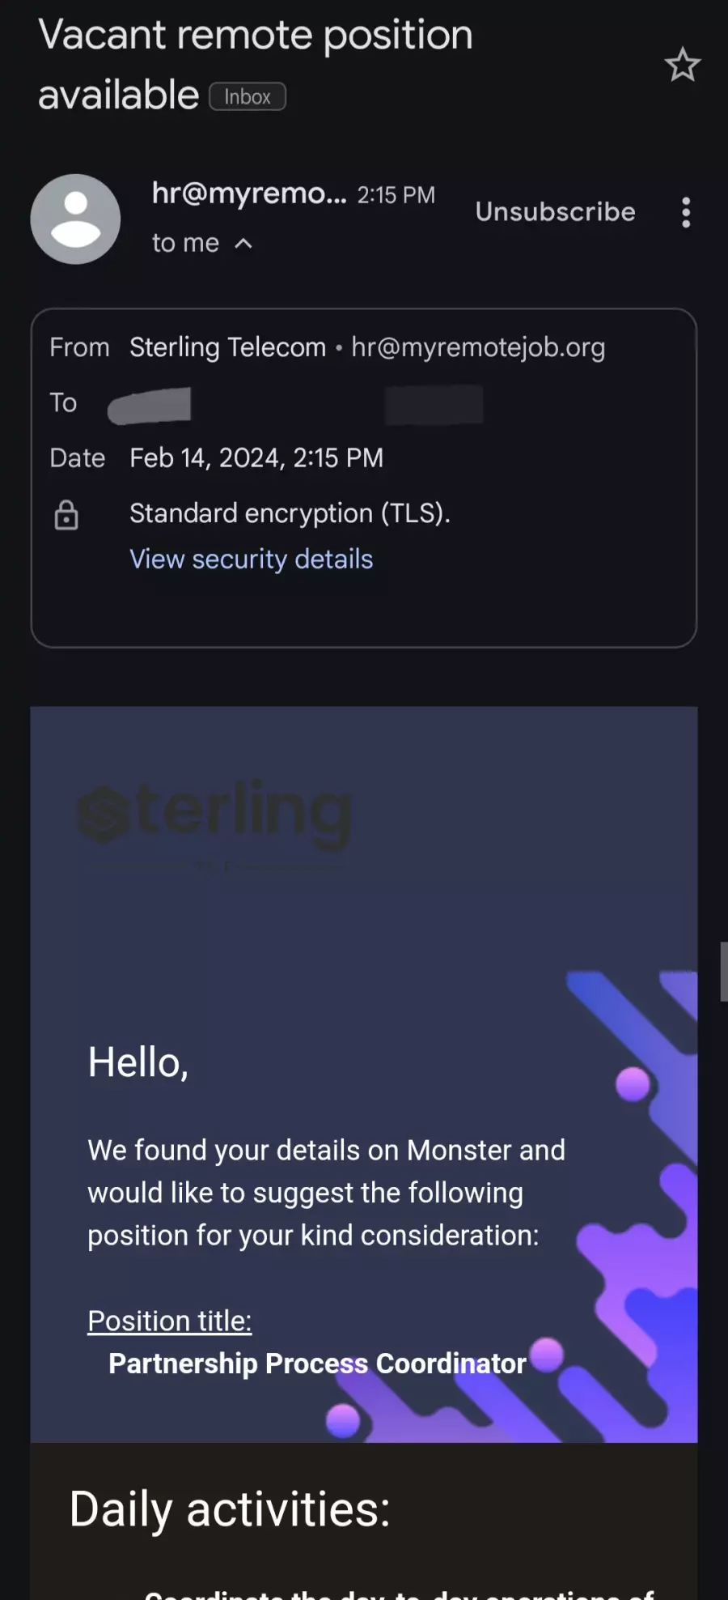This screenshot has height=1600, width=728.
Task: Collapse recipient details chevron
Action: coord(243,243)
